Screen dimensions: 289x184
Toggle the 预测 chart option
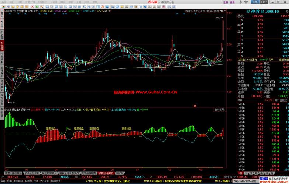click(x=216, y=11)
